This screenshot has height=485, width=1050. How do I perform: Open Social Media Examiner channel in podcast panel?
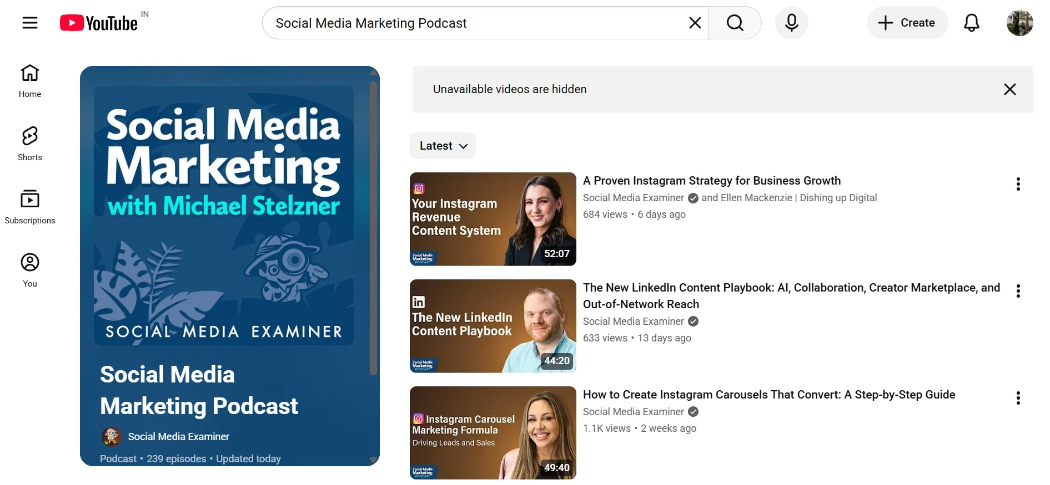tap(178, 437)
